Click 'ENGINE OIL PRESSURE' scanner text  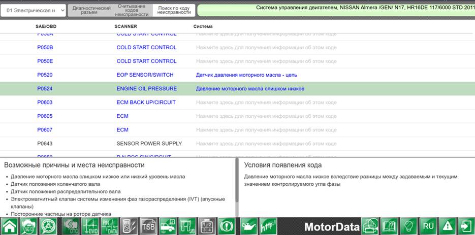coord(147,89)
